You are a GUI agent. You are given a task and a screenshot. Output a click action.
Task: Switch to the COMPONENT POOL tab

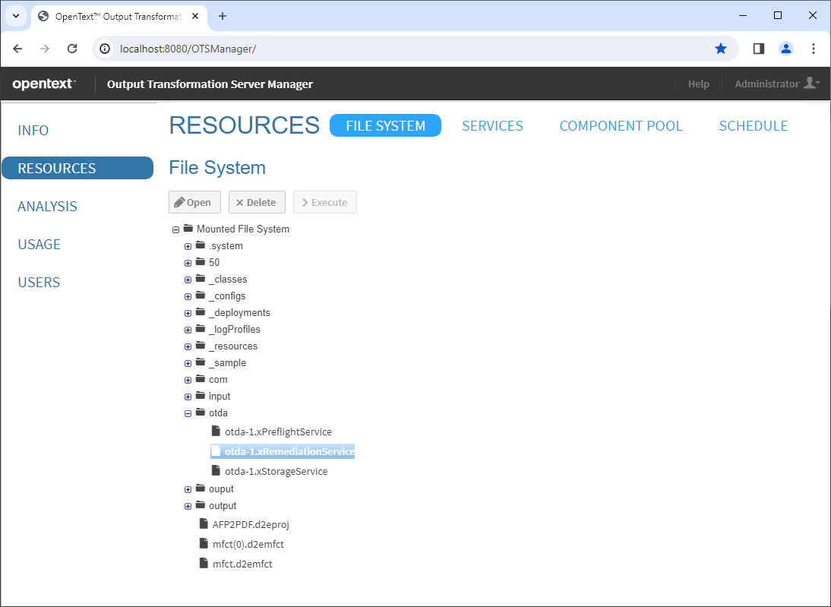621,126
